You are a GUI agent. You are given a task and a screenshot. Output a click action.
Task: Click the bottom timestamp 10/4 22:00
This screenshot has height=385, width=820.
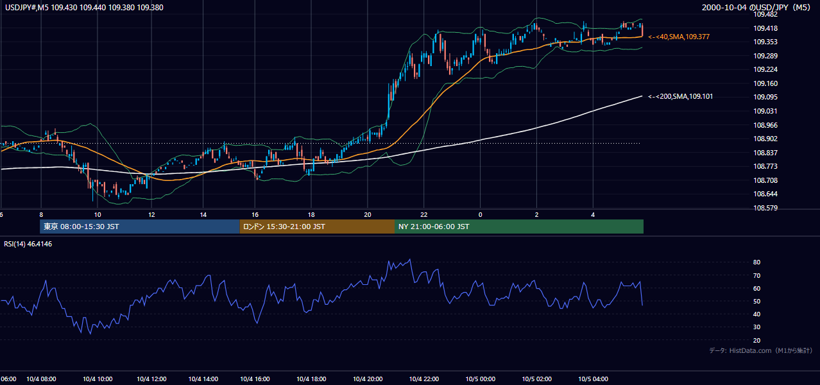424,379
